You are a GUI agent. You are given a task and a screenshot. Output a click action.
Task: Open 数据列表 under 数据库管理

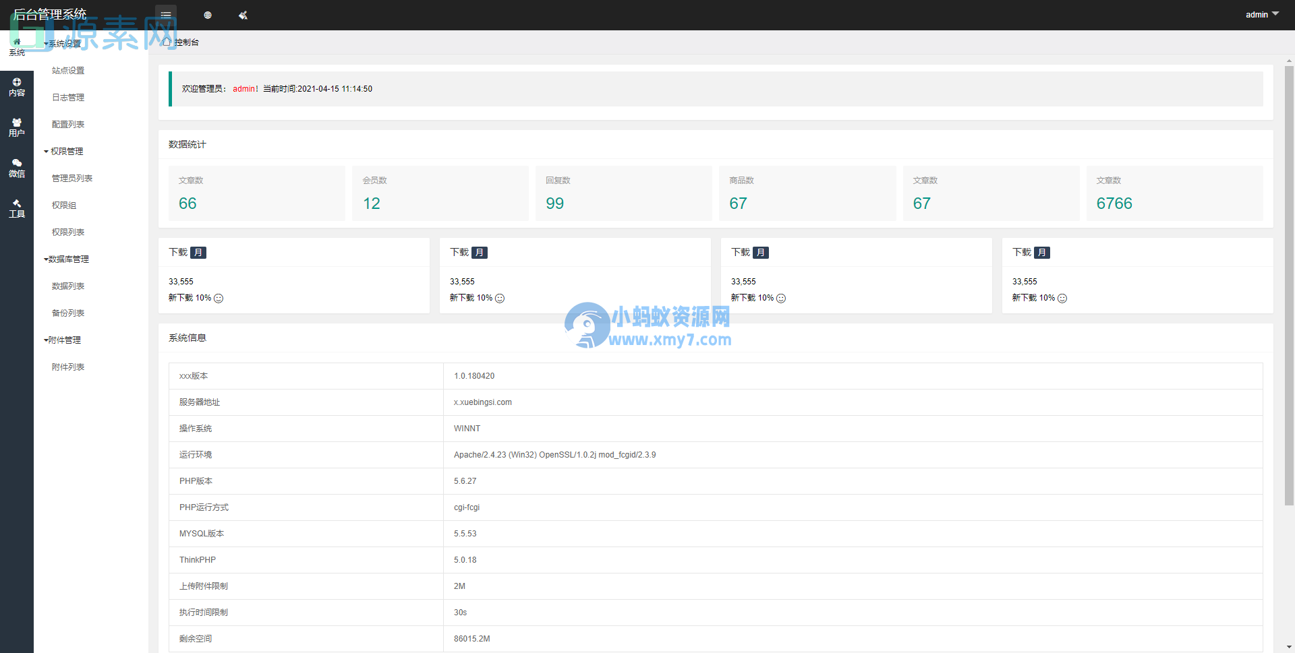[67, 286]
